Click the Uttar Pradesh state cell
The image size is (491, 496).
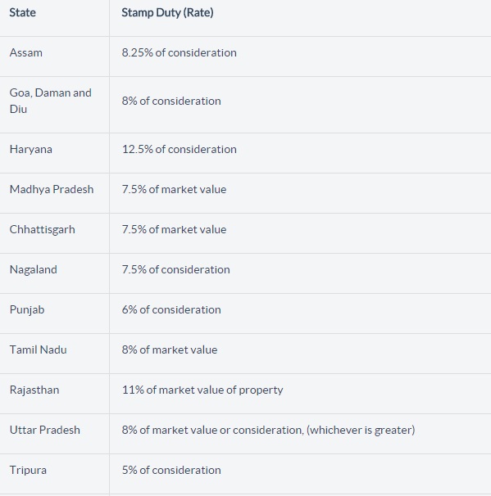tap(45, 430)
